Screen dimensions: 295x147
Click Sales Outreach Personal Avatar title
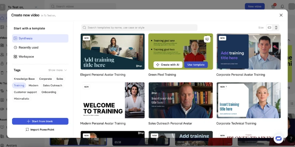[x=170, y=123]
